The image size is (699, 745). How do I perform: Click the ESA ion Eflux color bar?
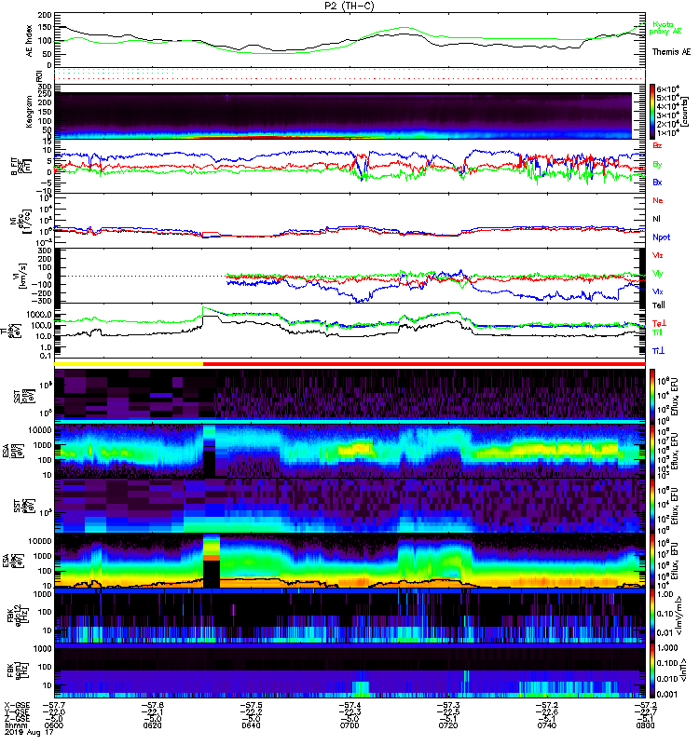coord(652,452)
